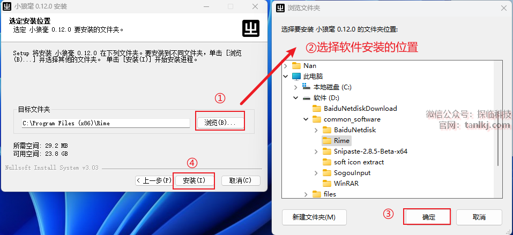The width and height of the screenshot is (513, 235).
Task: Select the '此电脑' tree label
Action: (313, 77)
